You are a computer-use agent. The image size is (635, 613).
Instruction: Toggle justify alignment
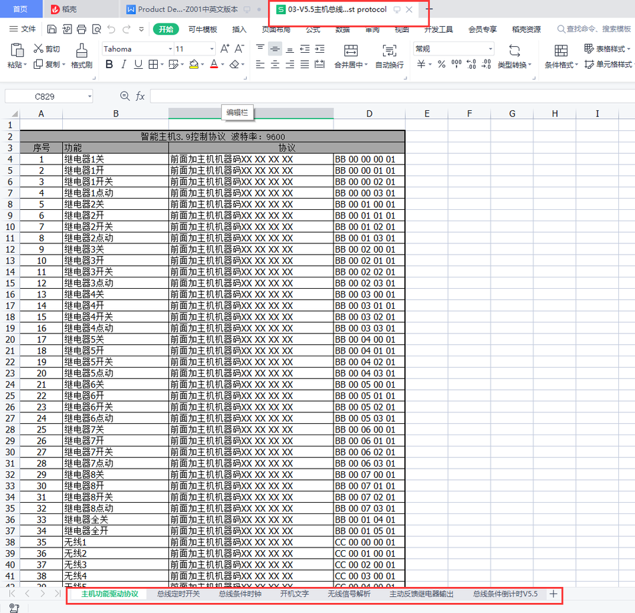305,64
